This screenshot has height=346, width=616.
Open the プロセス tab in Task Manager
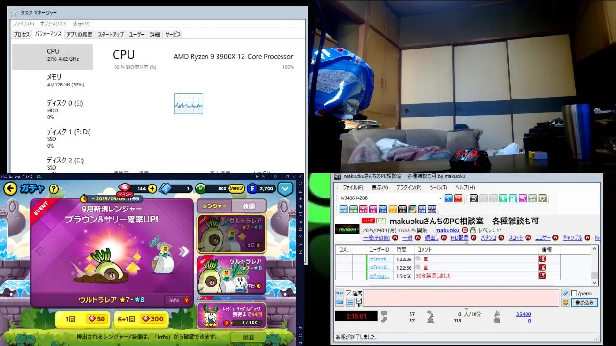tap(22, 34)
